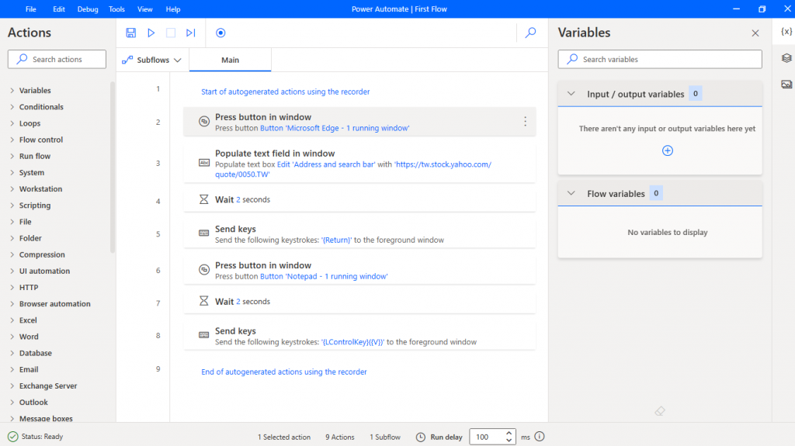The width and height of the screenshot is (795, 446).
Task: Click the Run delay info icon
Action: tap(540, 437)
